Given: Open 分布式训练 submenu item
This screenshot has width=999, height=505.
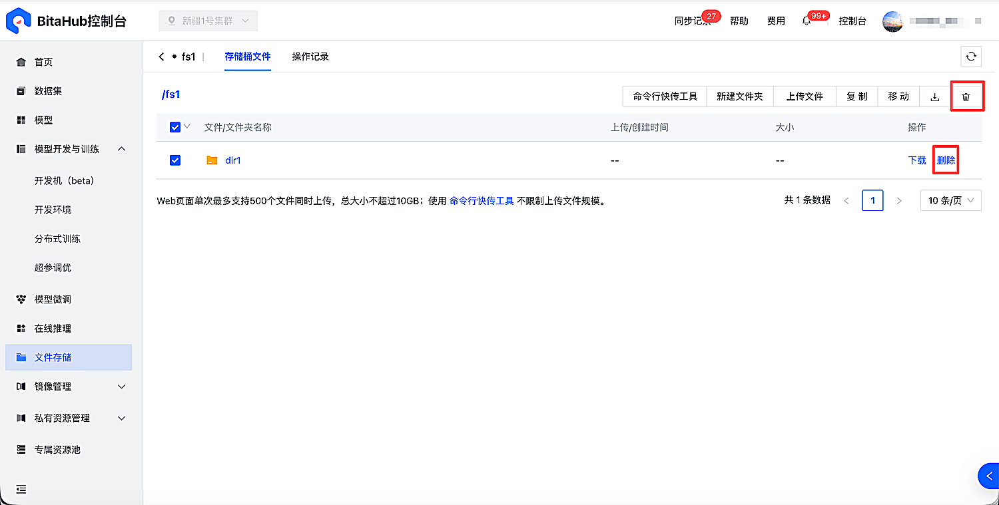Looking at the screenshot, I should pos(58,239).
